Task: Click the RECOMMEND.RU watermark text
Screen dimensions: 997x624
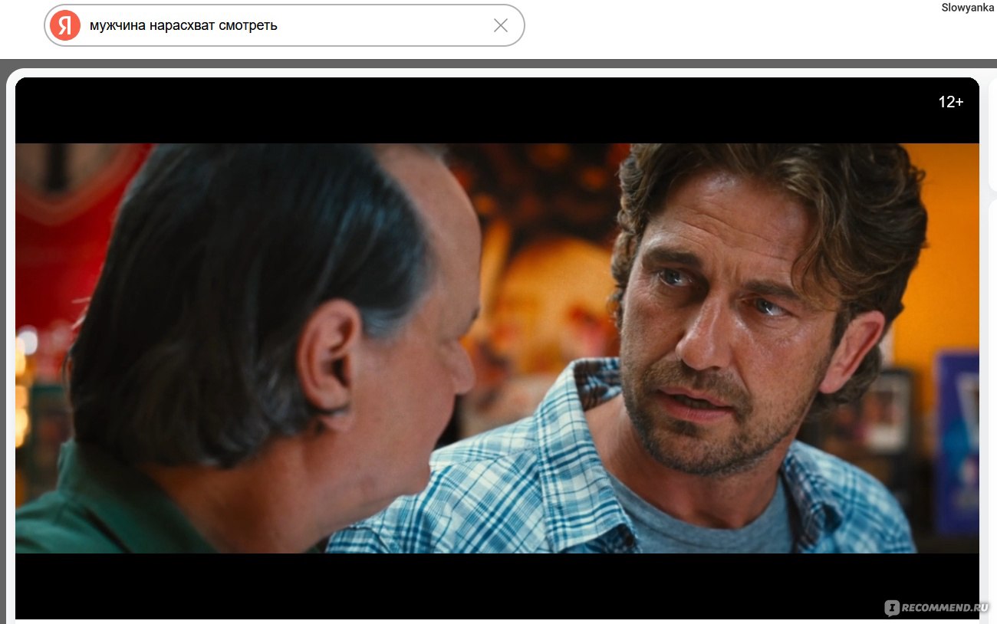Action: tap(945, 608)
